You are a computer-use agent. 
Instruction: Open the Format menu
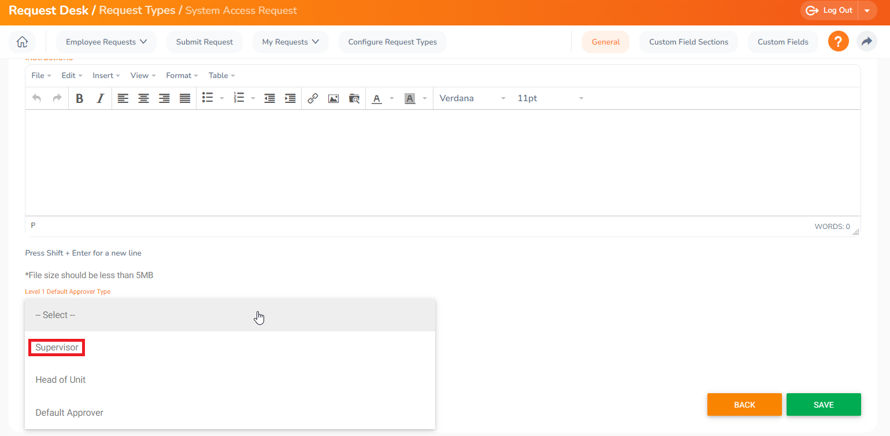point(181,76)
